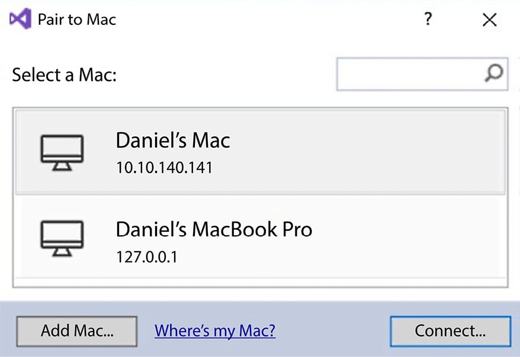The height and width of the screenshot is (357, 520).
Task: Click the blue footer bar beside Where's my Mac?
Action: [x=333, y=330]
